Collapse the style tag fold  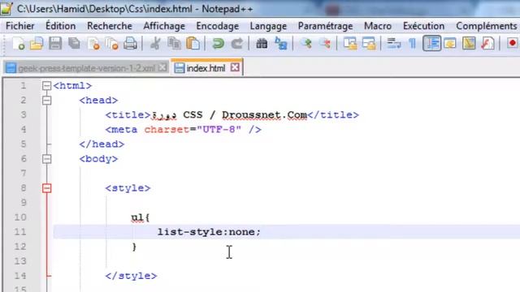(x=47, y=188)
